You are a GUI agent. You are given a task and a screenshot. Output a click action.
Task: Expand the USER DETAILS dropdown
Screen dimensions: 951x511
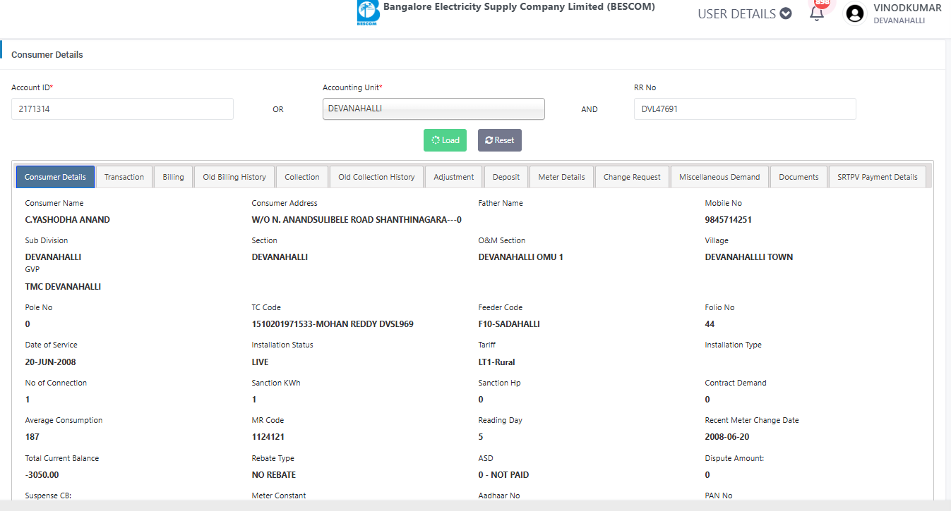pos(744,13)
